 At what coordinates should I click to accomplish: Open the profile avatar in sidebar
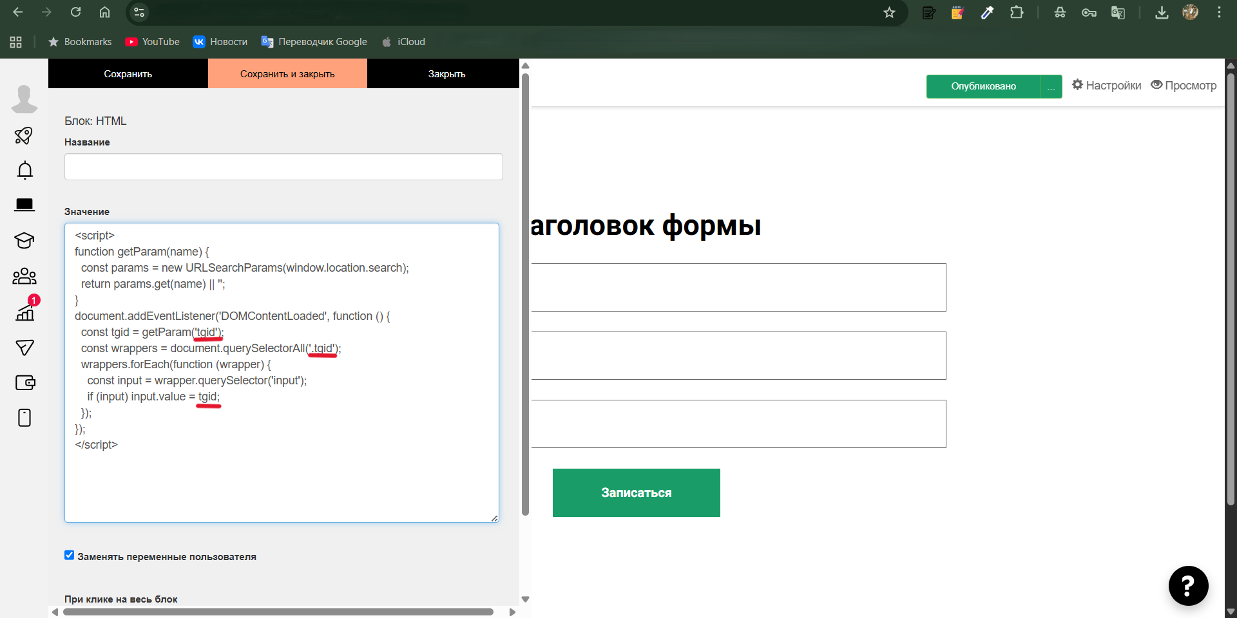click(x=24, y=99)
